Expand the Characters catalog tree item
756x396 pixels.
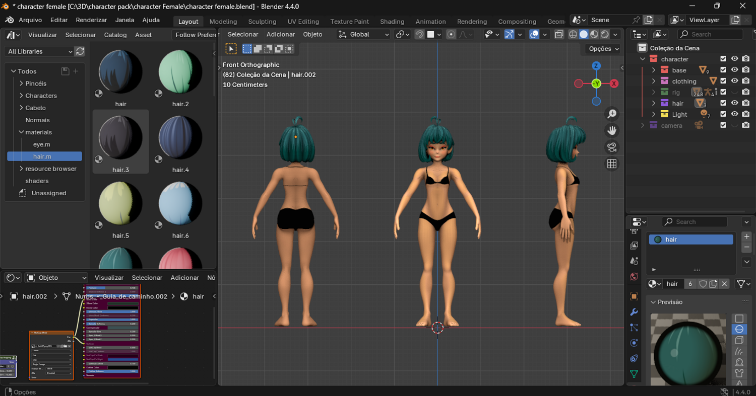click(x=22, y=96)
